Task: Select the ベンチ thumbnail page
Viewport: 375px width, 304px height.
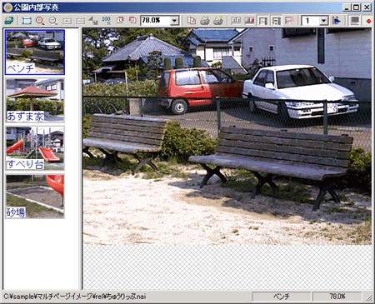Action: coord(35,52)
